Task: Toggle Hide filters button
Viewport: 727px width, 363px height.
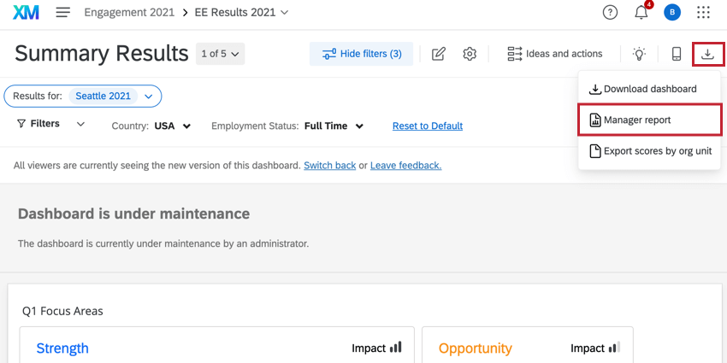Action: (x=362, y=54)
